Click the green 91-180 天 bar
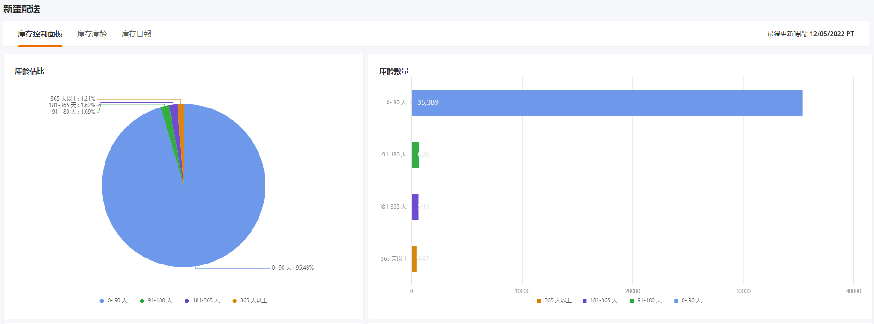 (415, 155)
